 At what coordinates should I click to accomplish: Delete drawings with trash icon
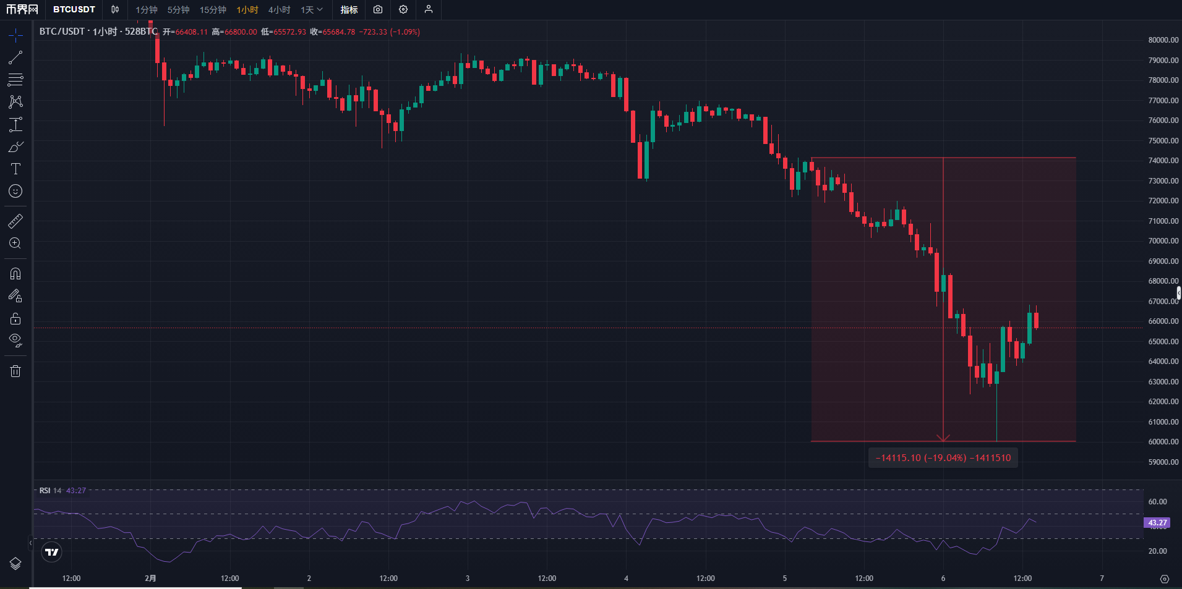click(15, 371)
